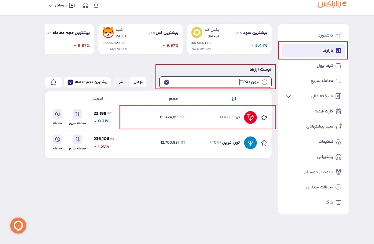Click the دعوت از دوستان icon
The height and width of the screenshot is (244, 374).
coord(338,172)
